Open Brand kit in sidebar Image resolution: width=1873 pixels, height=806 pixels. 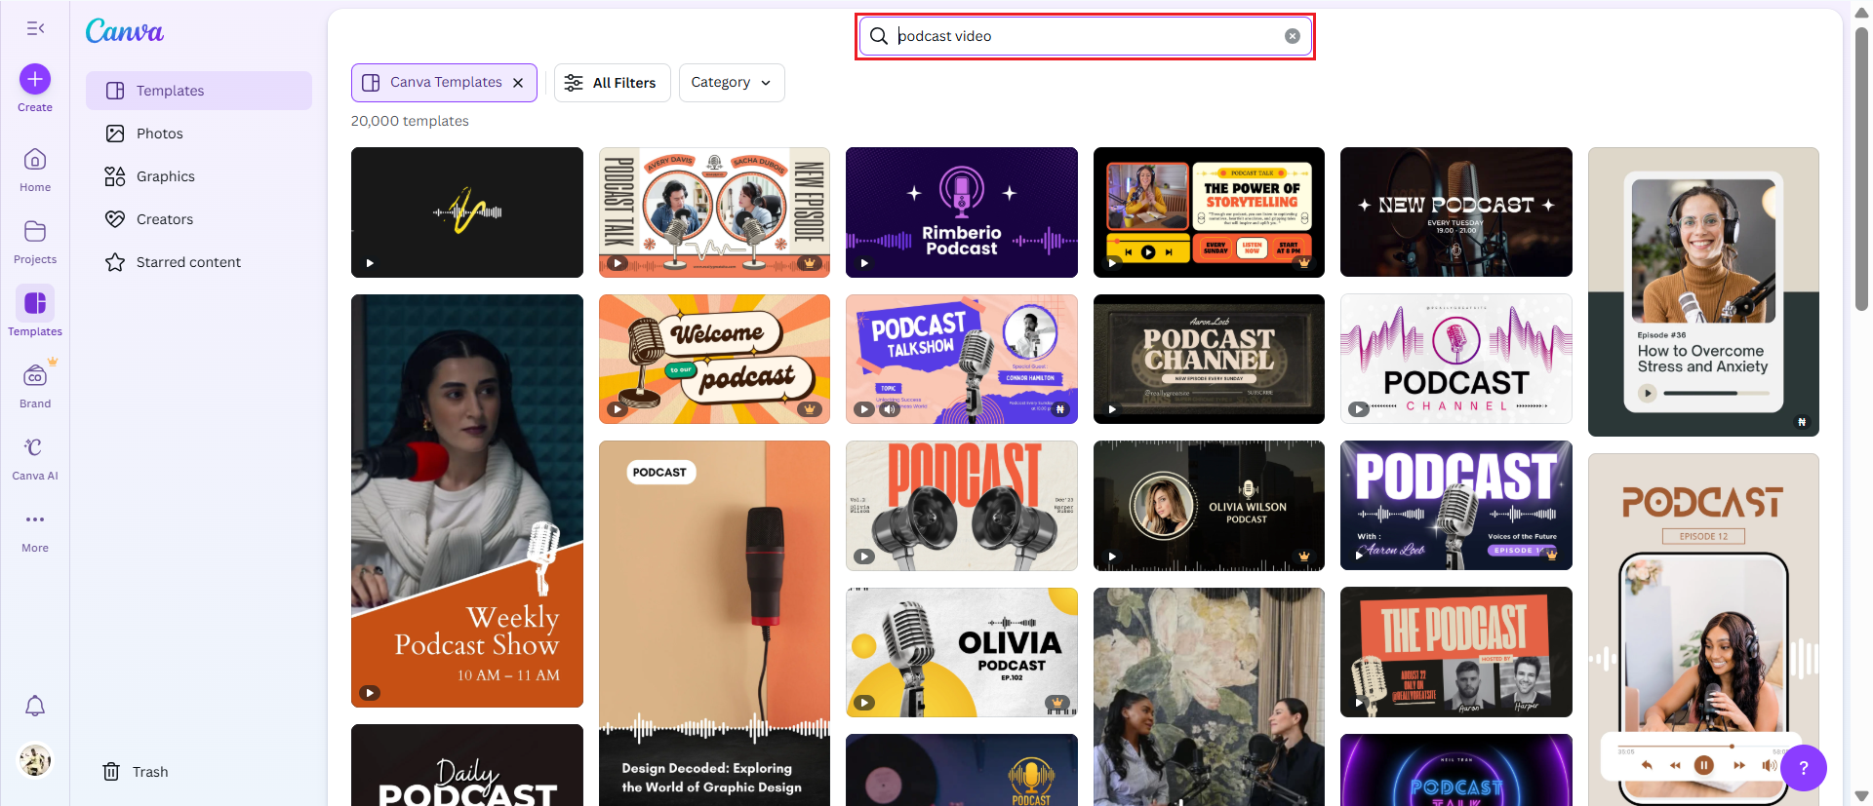pyautogui.click(x=35, y=386)
